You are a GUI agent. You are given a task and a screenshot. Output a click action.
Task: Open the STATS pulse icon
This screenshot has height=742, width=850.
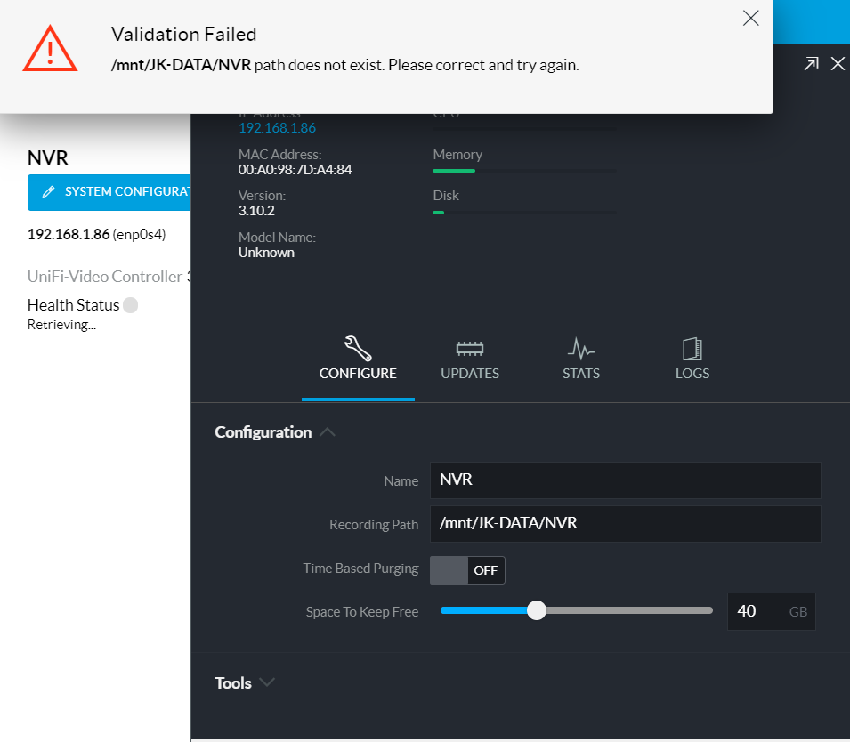[581, 349]
